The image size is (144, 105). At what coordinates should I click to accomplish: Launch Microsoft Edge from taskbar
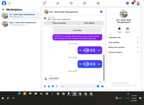coord(19,94)
